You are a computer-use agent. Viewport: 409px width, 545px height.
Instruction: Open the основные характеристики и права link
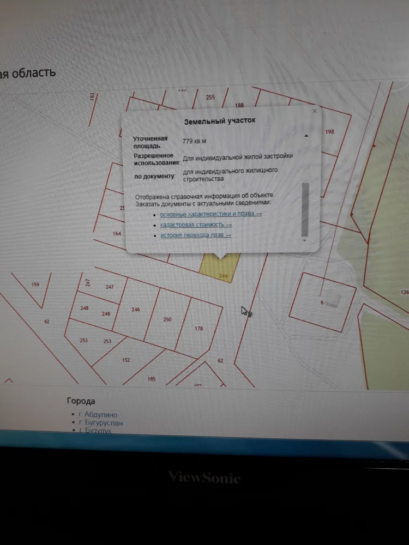tap(210, 214)
